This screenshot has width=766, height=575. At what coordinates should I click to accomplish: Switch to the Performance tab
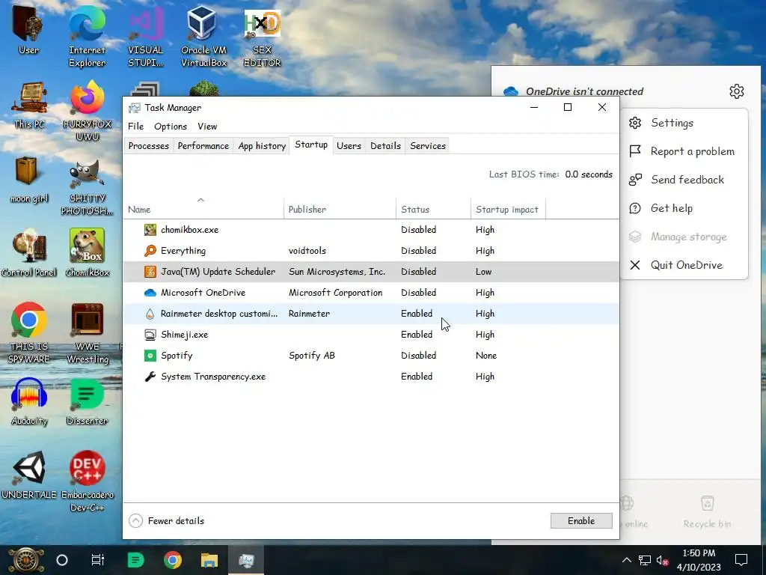point(203,146)
